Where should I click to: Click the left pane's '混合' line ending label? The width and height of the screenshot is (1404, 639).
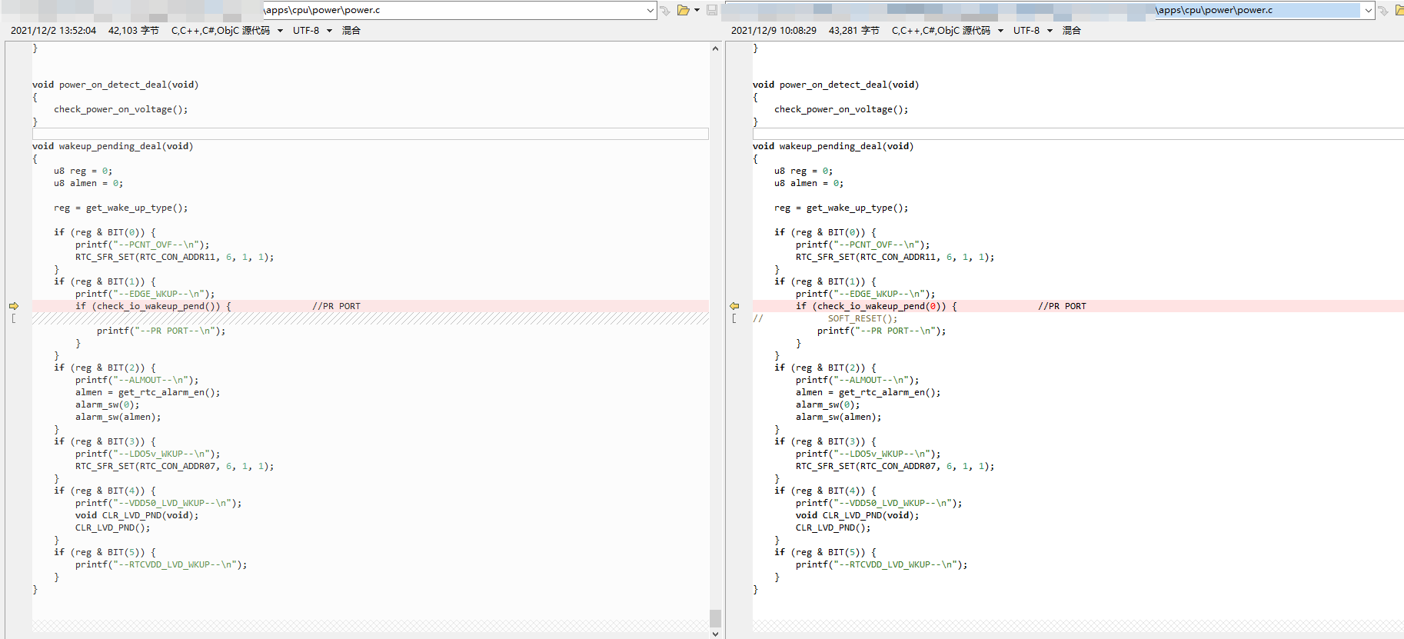351,31
